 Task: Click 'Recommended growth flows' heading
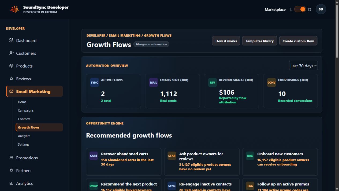coord(129,135)
